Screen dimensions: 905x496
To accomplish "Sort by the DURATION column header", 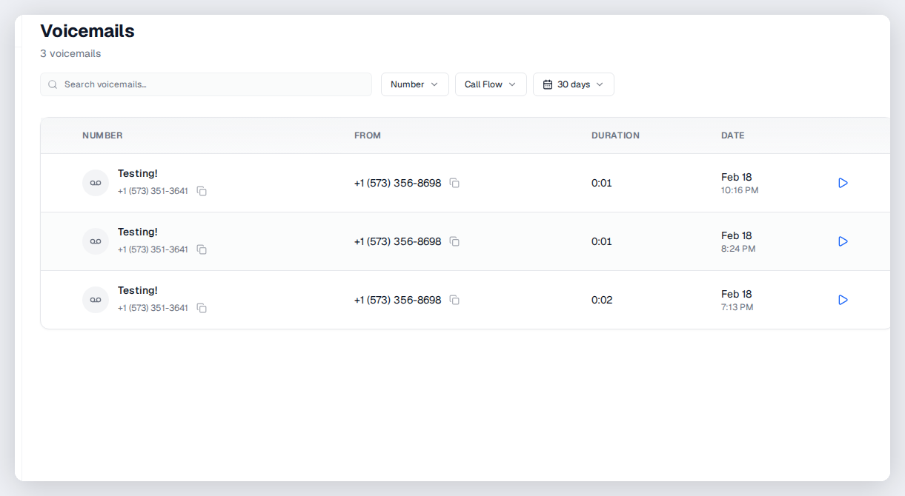I will [x=615, y=135].
